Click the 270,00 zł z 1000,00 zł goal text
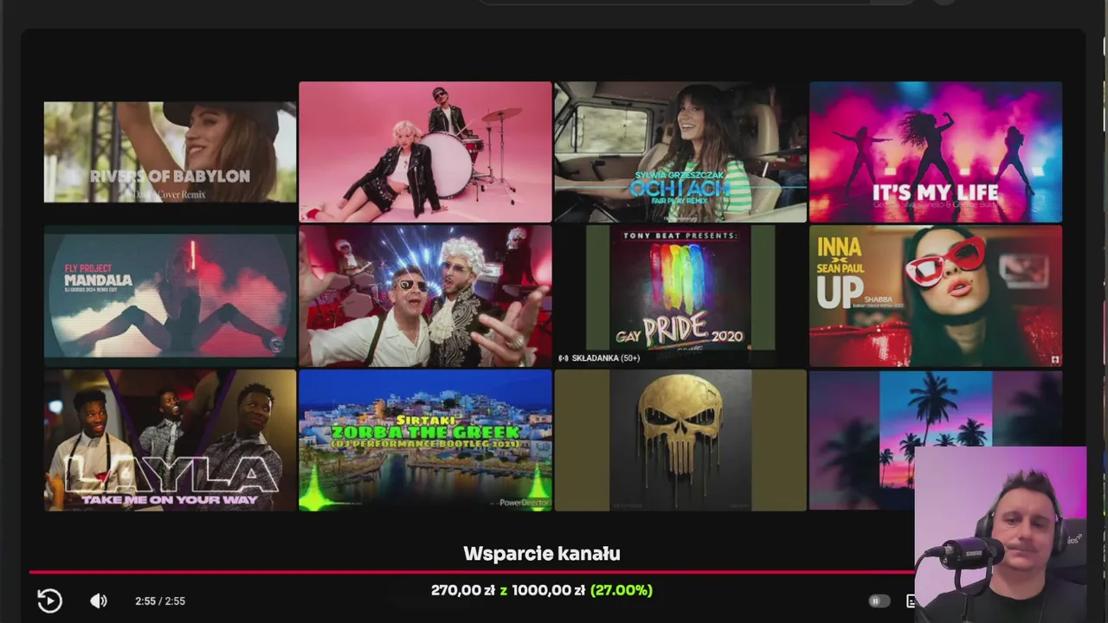This screenshot has height=623, width=1108. (x=542, y=590)
